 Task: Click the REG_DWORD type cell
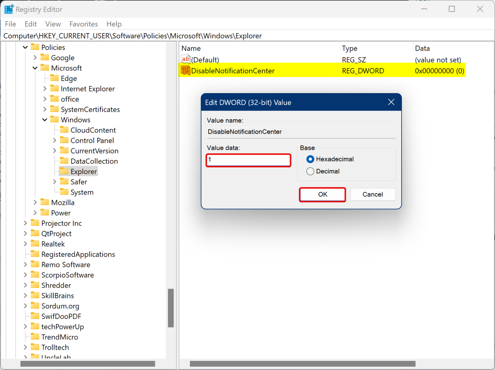tap(363, 71)
